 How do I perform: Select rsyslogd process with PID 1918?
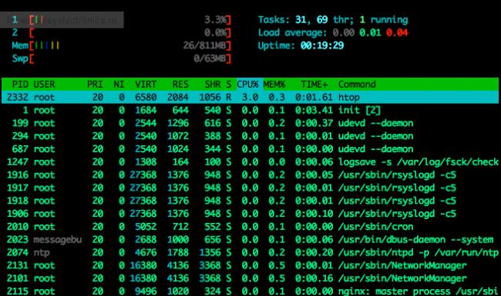(x=250, y=201)
